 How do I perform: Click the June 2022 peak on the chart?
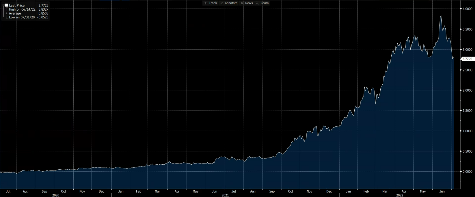click(x=441, y=16)
